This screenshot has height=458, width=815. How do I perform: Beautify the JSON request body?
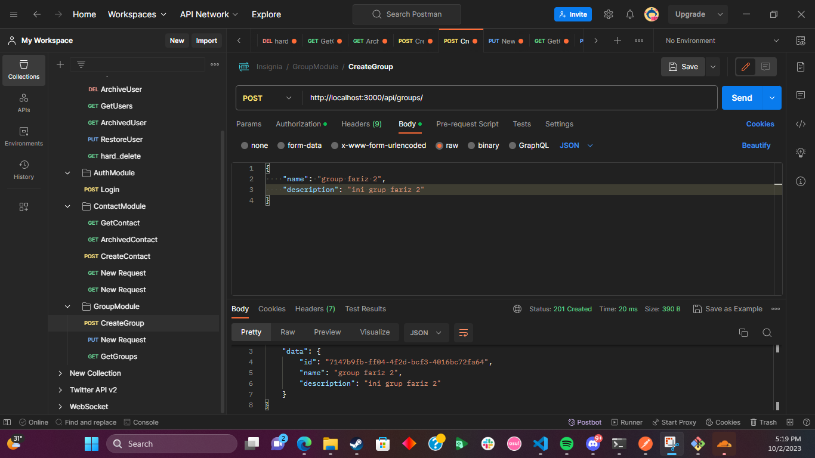(756, 145)
